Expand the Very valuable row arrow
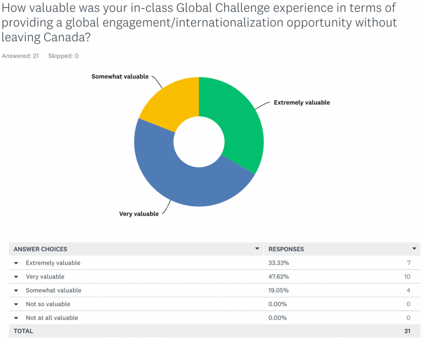 coord(16,277)
